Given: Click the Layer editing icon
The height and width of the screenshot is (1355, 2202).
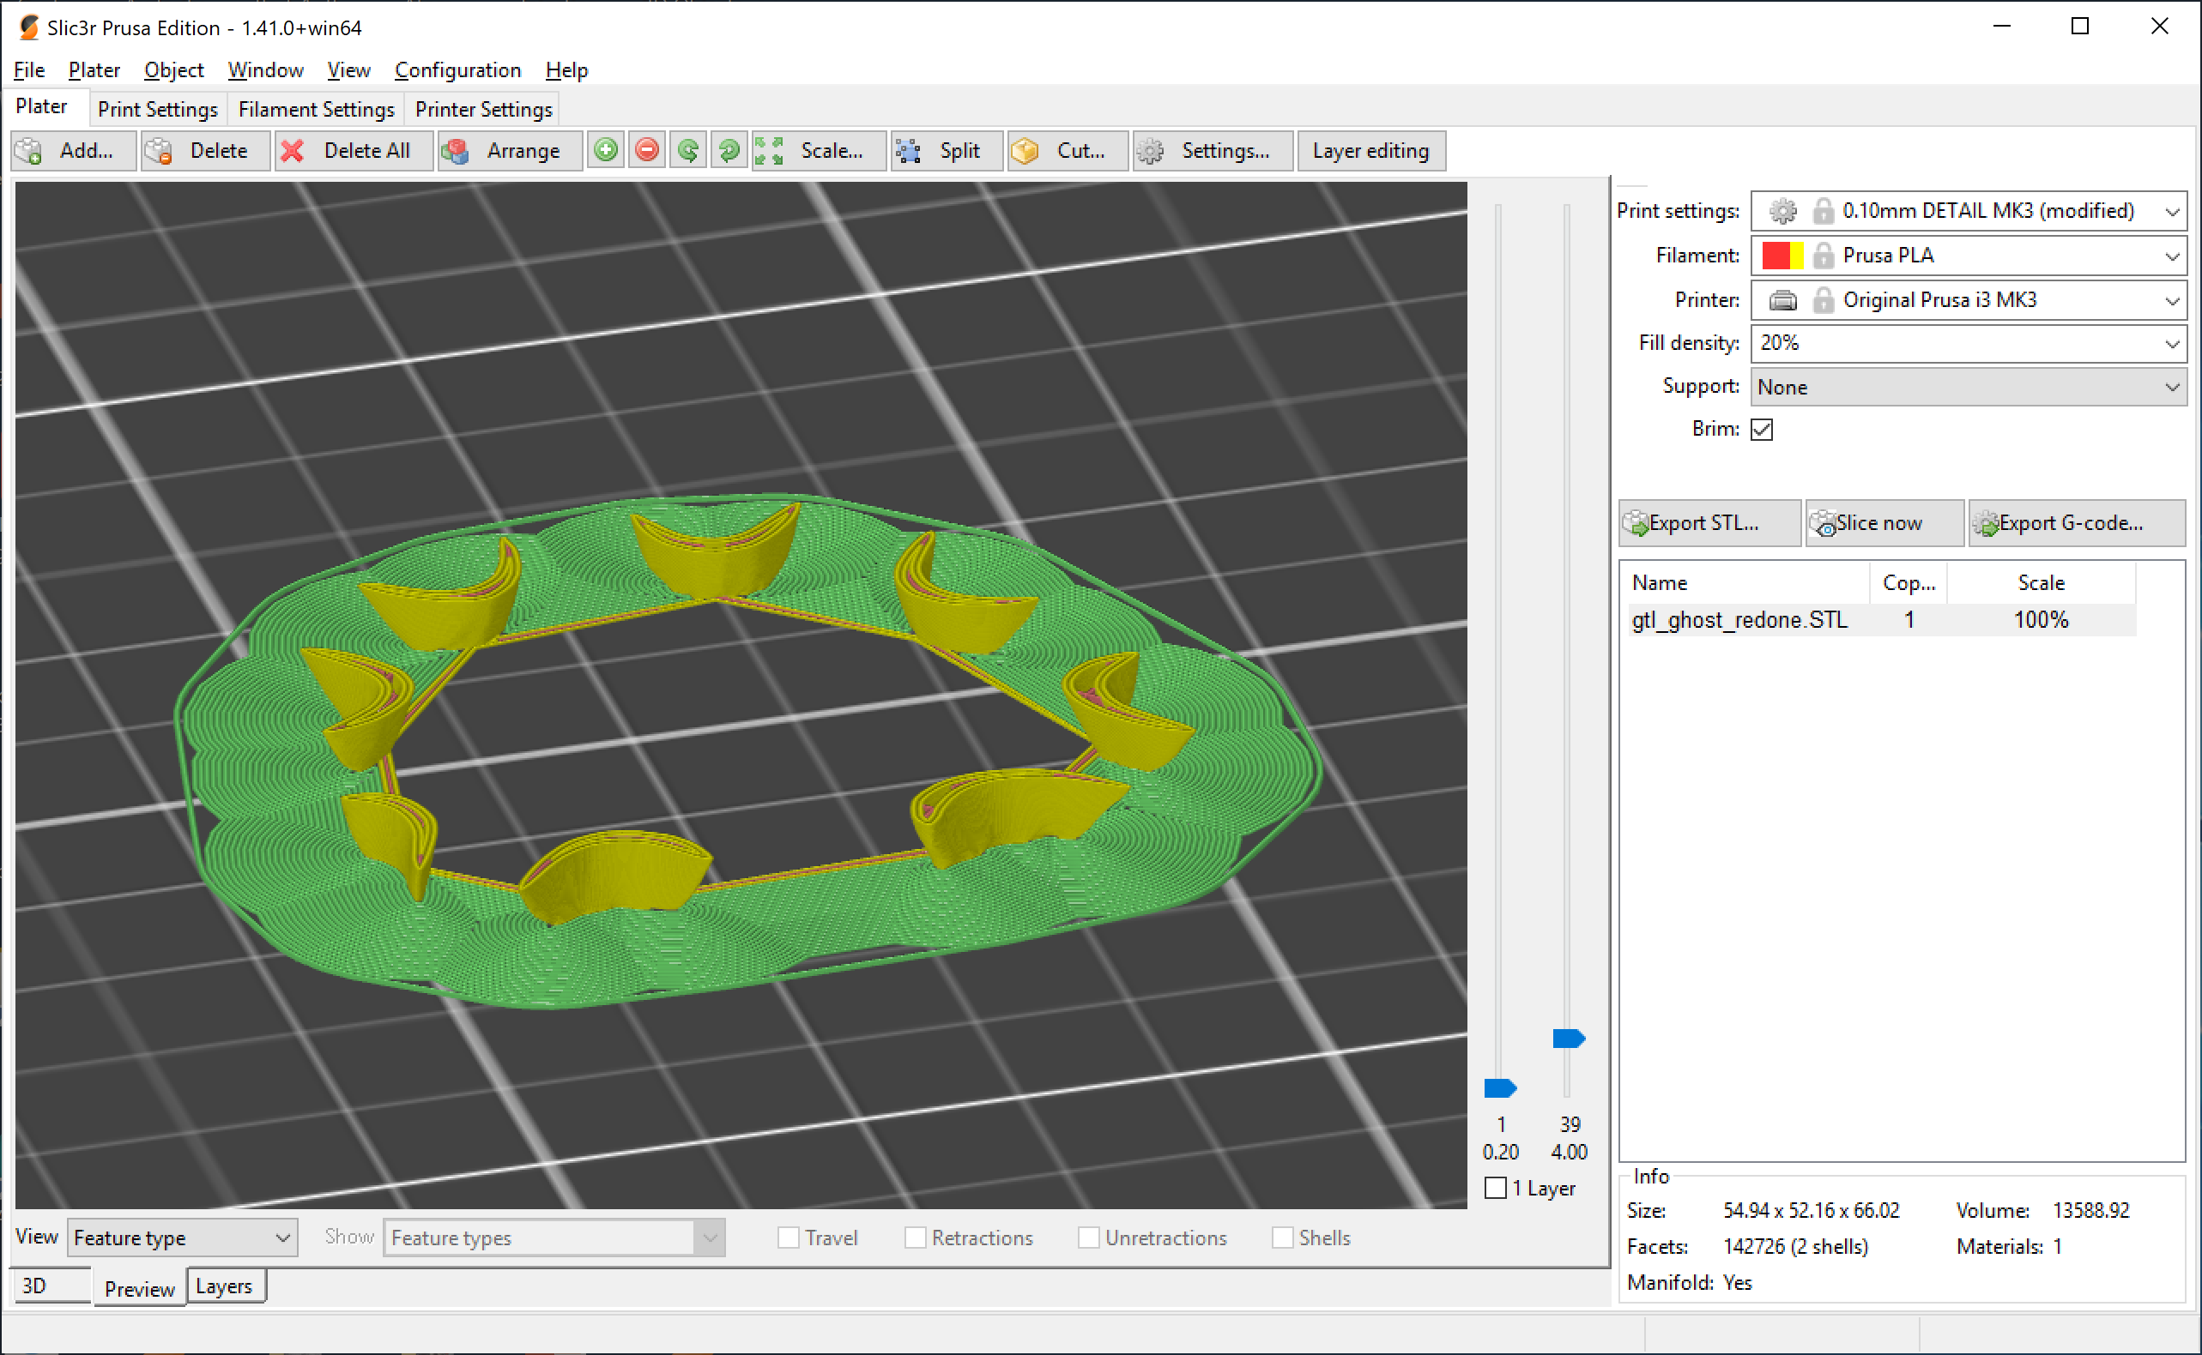Looking at the screenshot, I should click(x=1369, y=151).
